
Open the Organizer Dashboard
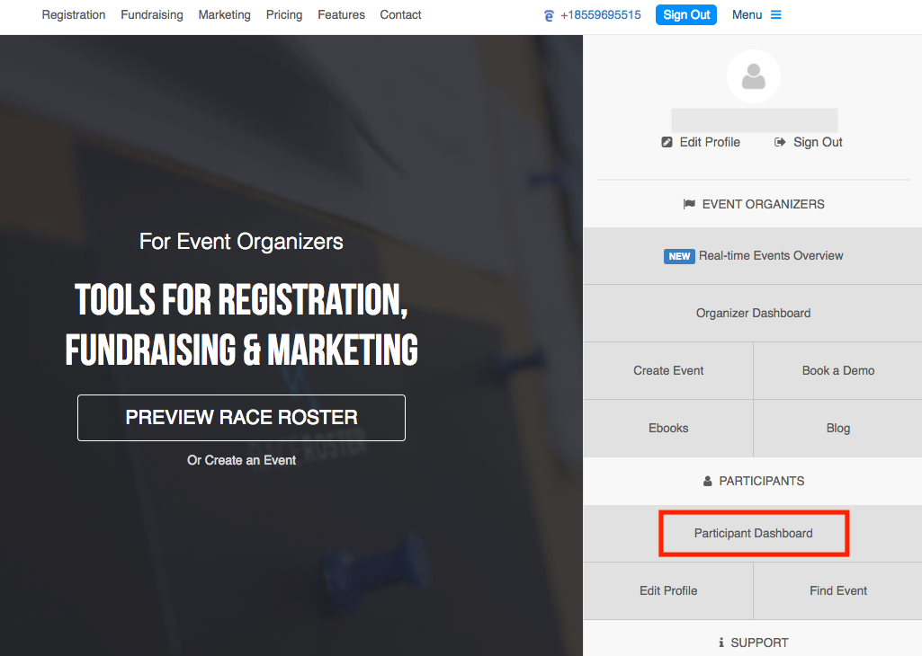(x=753, y=314)
